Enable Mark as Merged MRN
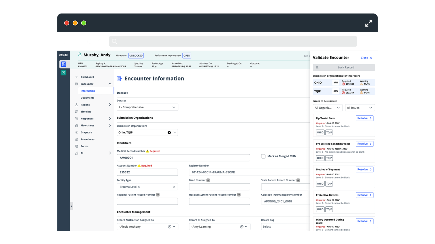435x244 pixels. pyautogui.click(x=263, y=156)
